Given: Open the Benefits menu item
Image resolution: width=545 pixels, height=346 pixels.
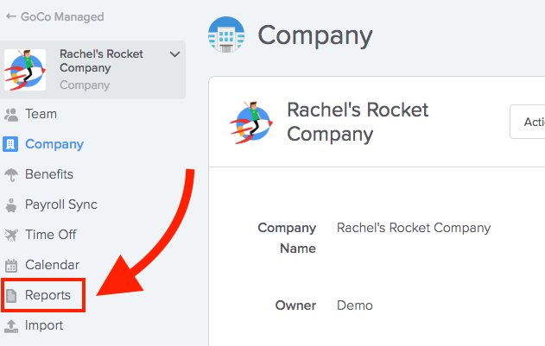Looking at the screenshot, I should coord(49,174).
